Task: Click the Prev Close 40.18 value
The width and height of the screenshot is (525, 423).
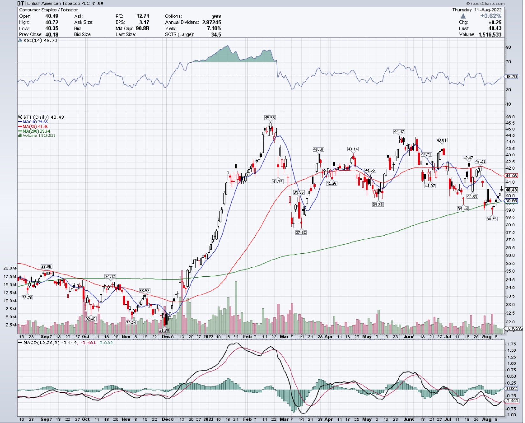Action: coord(52,34)
